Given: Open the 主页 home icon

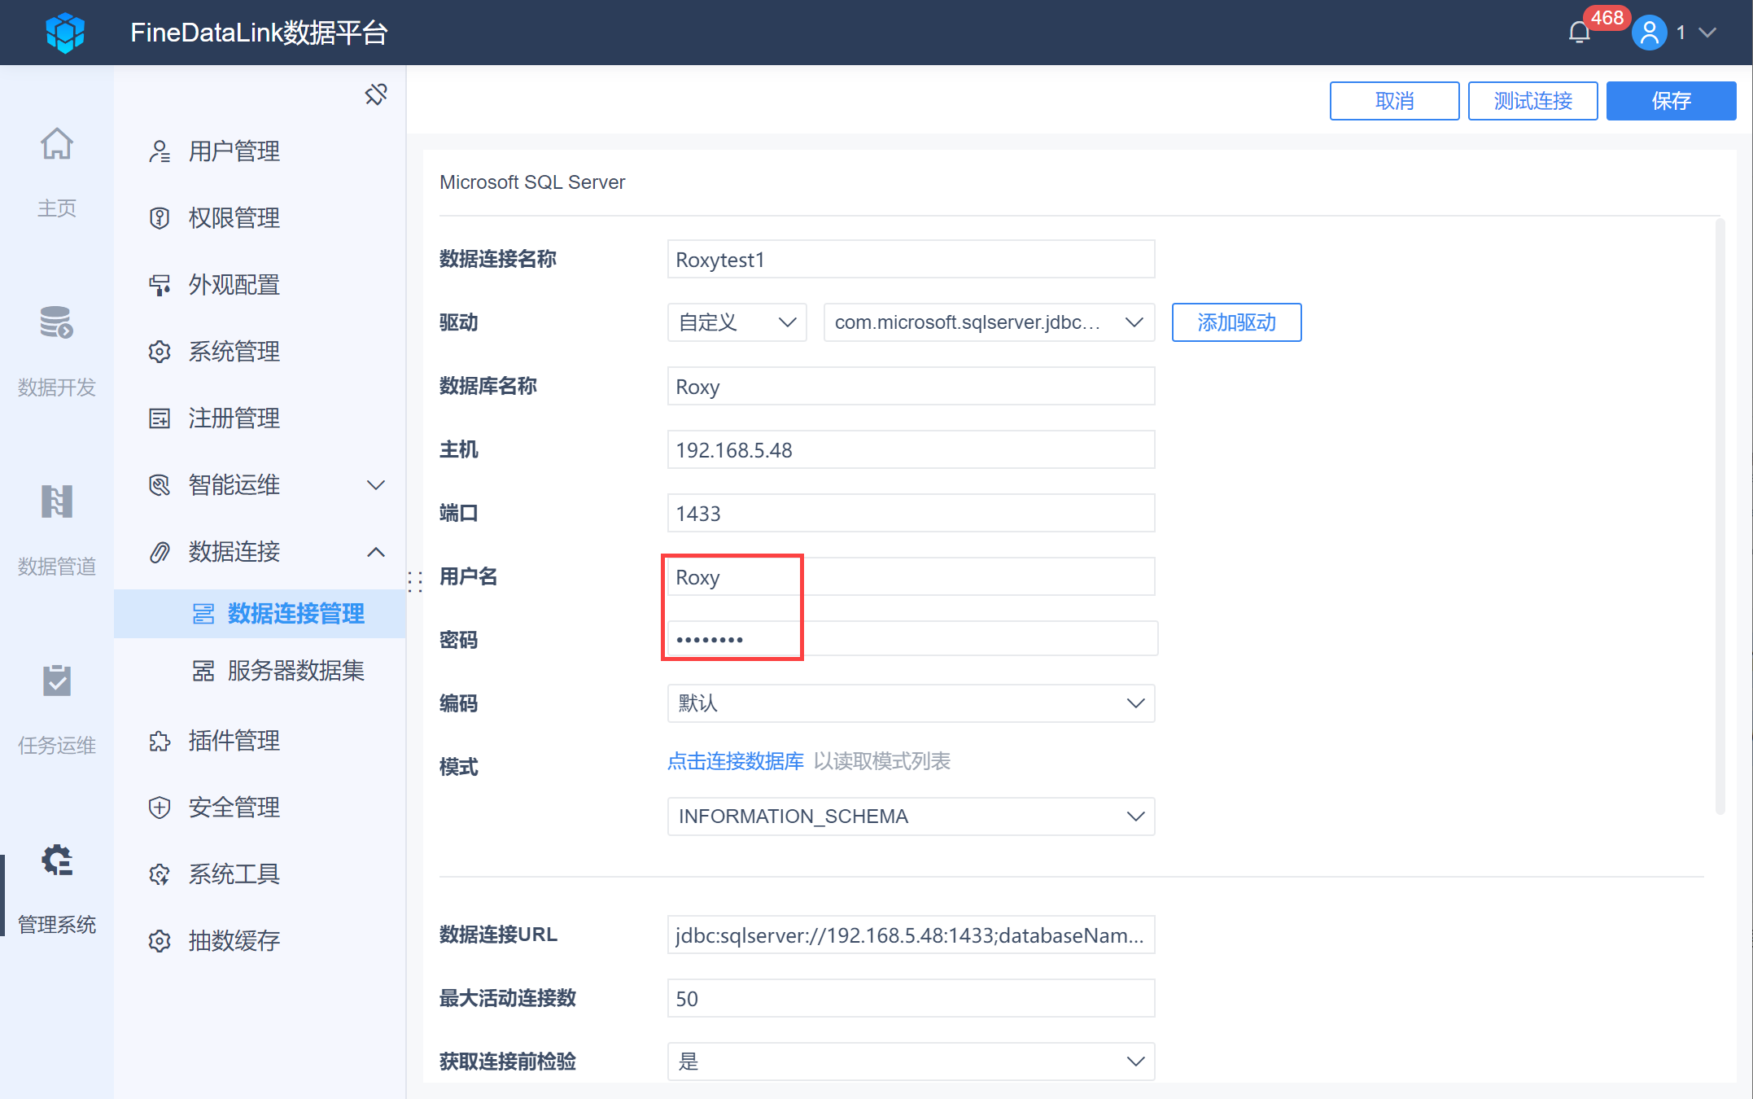Looking at the screenshot, I should pos(57,145).
